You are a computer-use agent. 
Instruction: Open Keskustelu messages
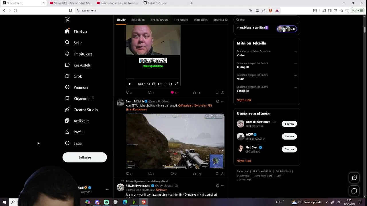coord(78,65)
